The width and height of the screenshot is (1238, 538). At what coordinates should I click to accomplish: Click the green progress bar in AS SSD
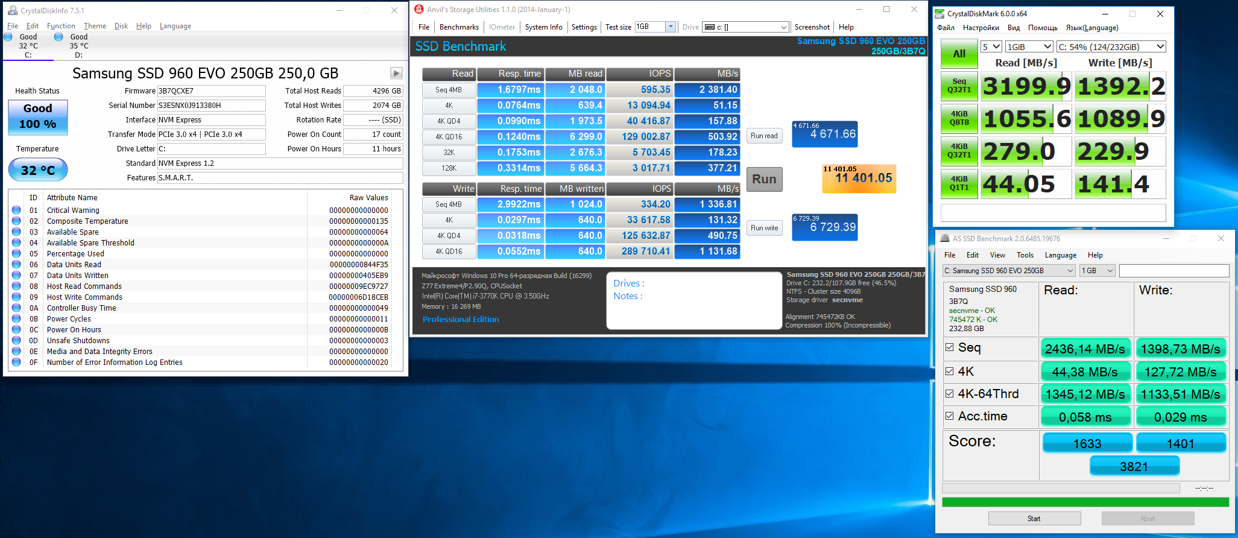[x=1085, y=502]
